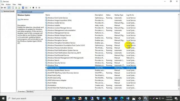
Task: Pause the service with pause icon
Action: (x=36, y=8)
